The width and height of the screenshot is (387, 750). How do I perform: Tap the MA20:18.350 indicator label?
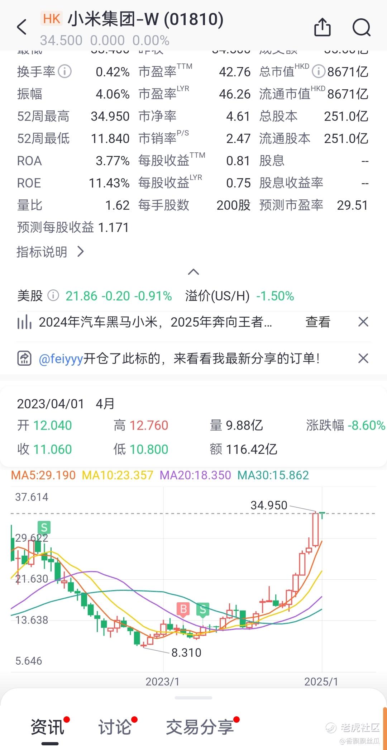click(195, 475)
